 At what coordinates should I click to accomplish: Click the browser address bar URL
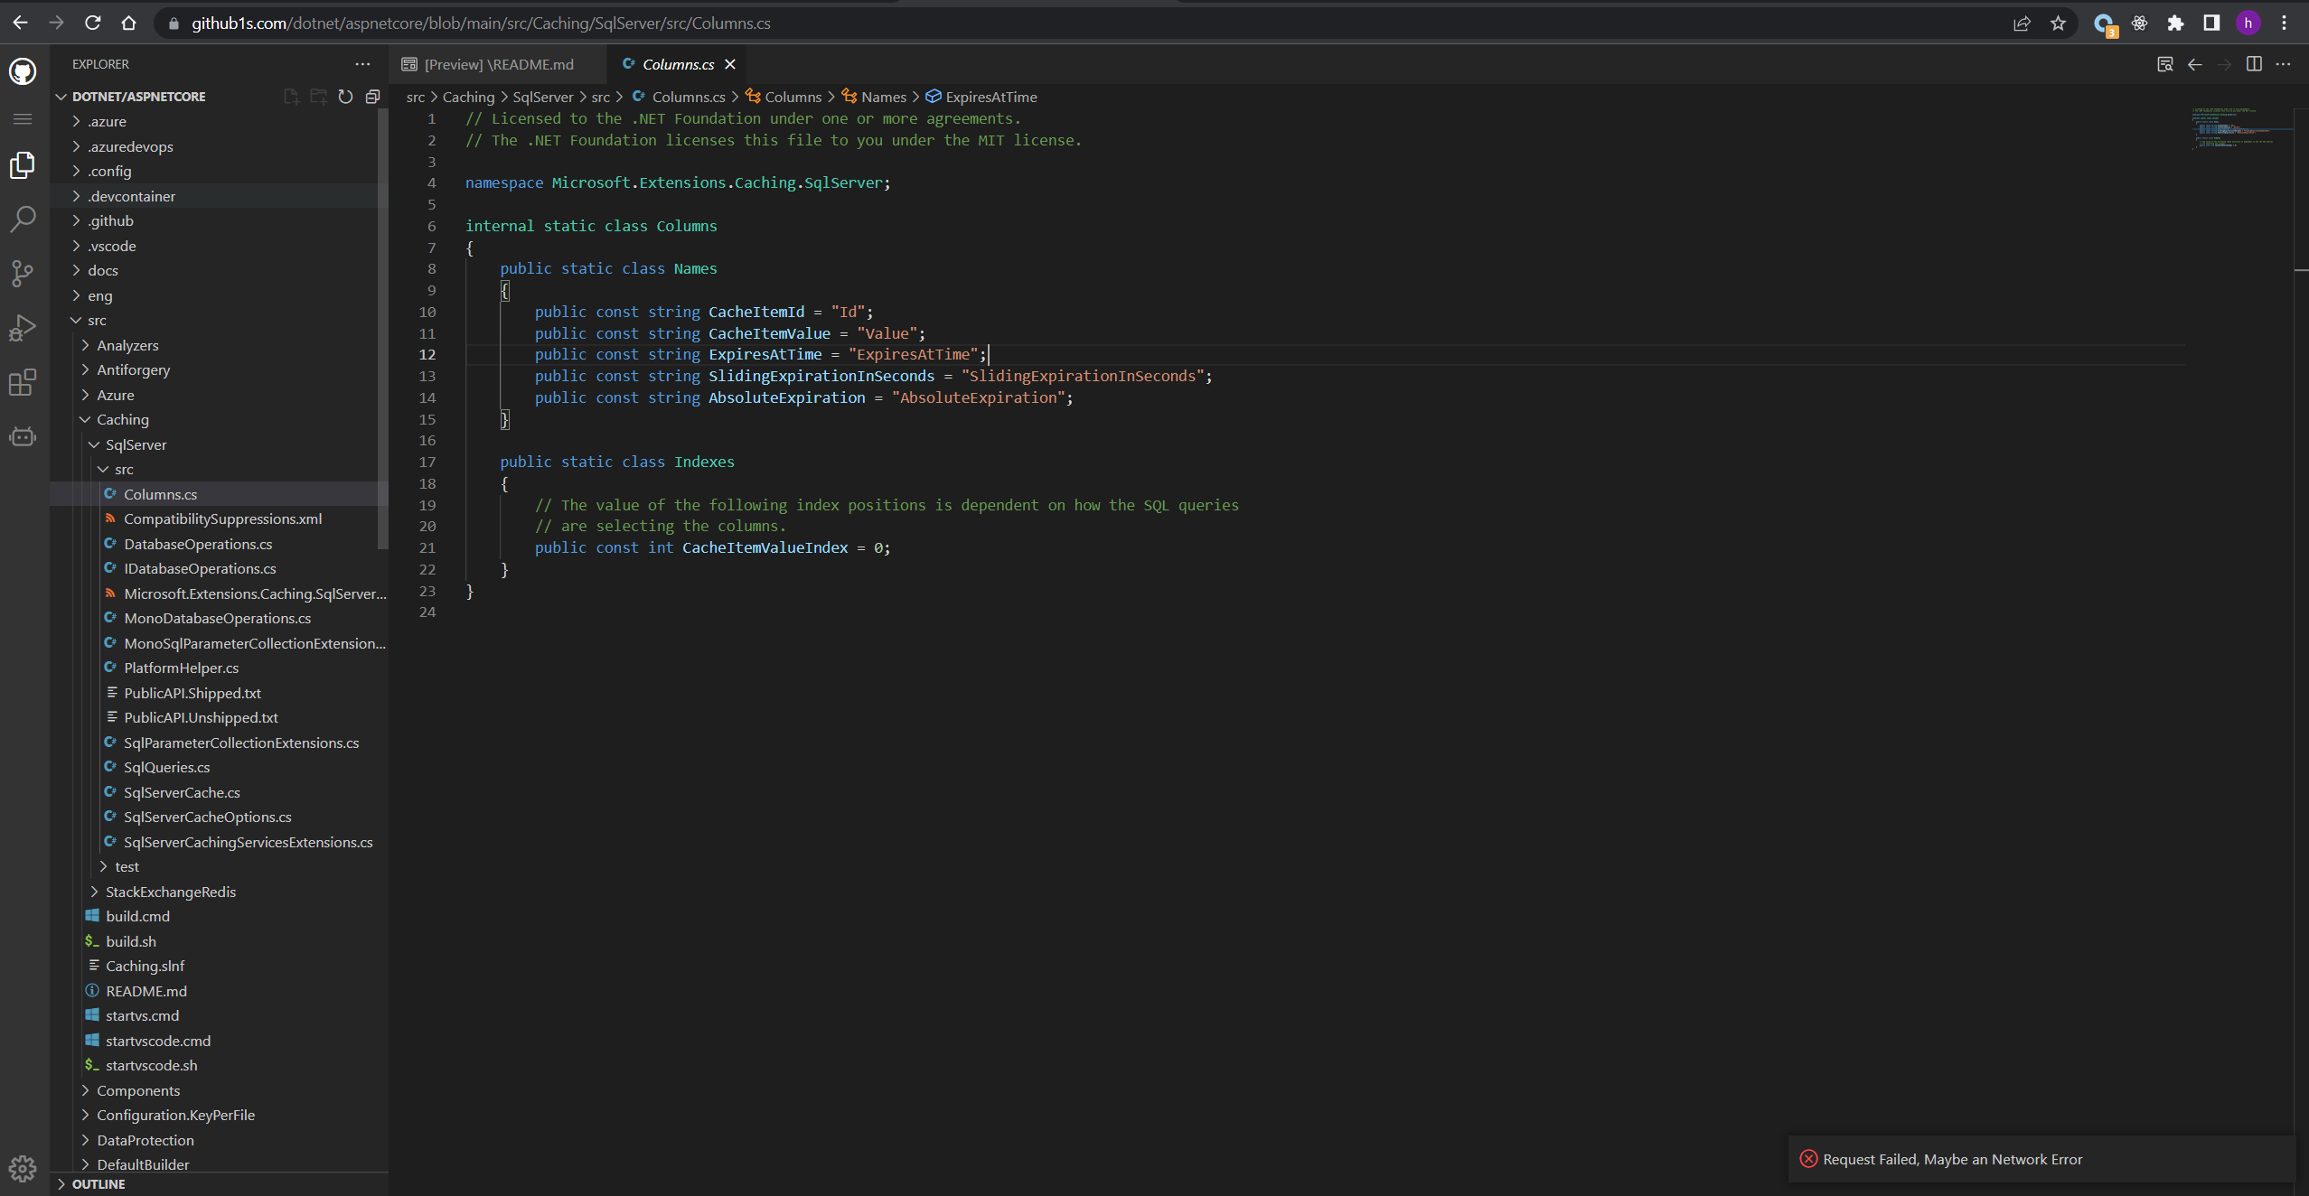[x=481, y=23]
